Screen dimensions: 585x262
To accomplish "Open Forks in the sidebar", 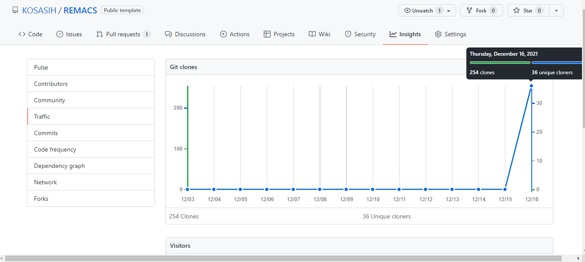I will pyautogui.click(x=91, y=199).
